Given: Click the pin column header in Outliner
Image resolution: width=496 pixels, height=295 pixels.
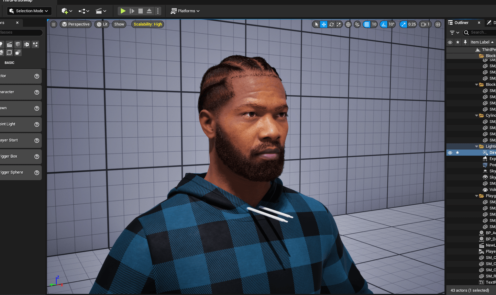Looking at the screenshot, I should click(465, 42).
